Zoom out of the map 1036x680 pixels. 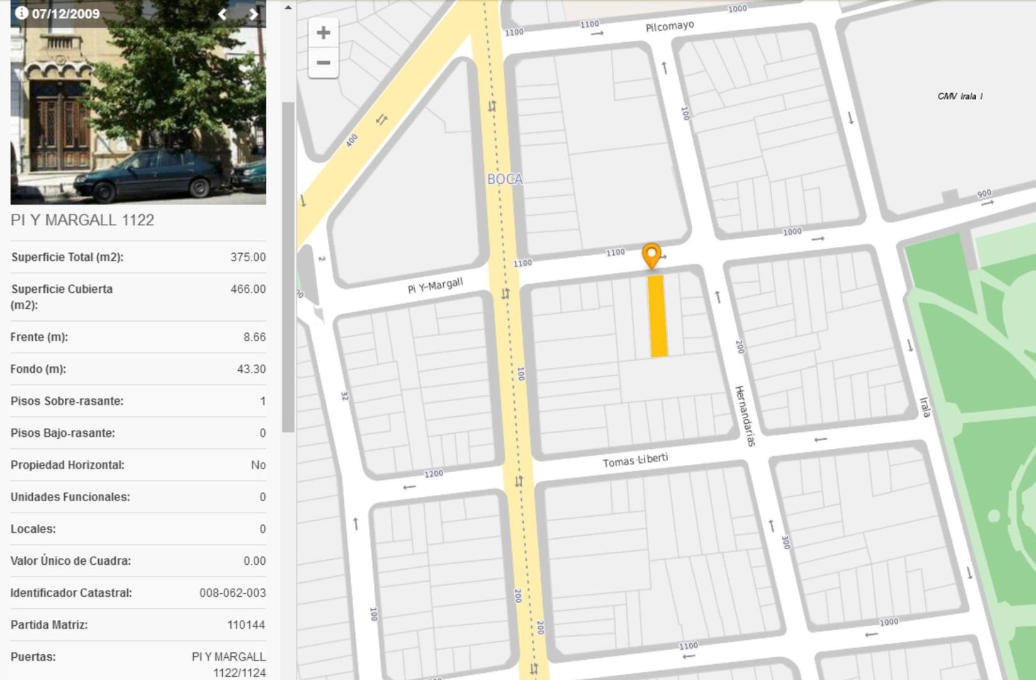324,63
